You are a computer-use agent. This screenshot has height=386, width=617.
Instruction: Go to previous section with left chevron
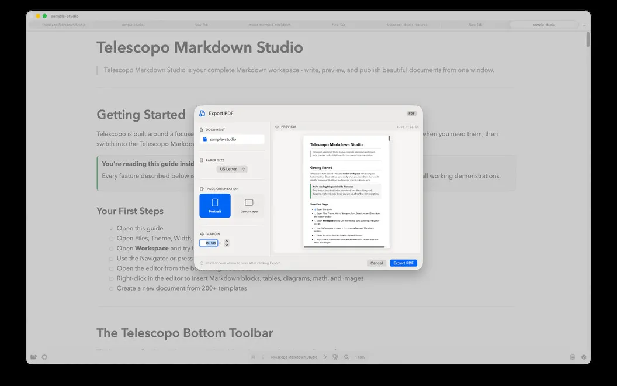pos(263,357)
